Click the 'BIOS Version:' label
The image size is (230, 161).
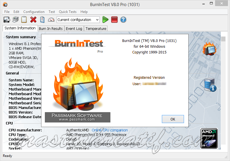coord(21,112)
